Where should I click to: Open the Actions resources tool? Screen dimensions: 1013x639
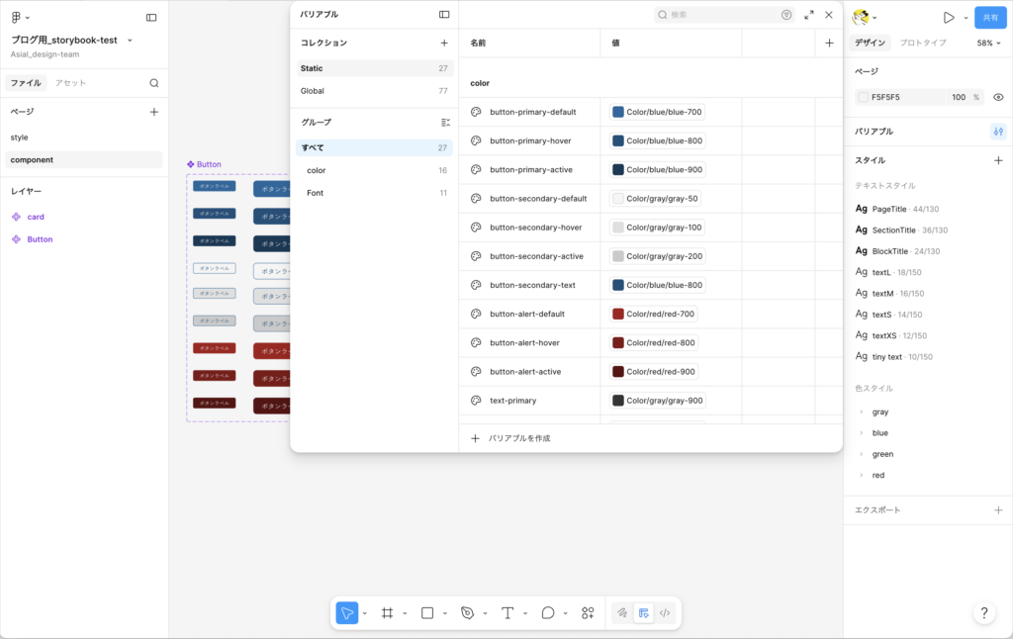588,612
